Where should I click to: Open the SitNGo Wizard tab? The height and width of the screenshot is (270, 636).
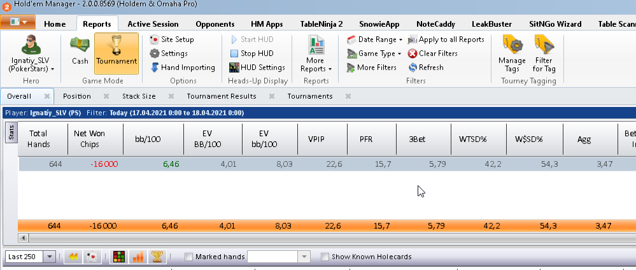pyautogui.click(x=555, y=24)
